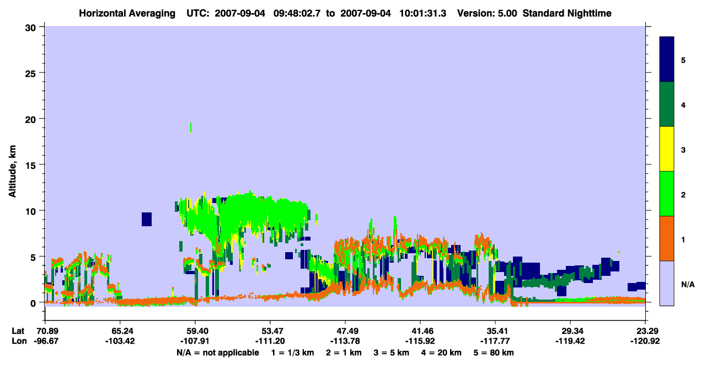Click the '1 = 1/3 km' legend note
The width and height of the screenshot is (717, 368).
tap(292, 353)
